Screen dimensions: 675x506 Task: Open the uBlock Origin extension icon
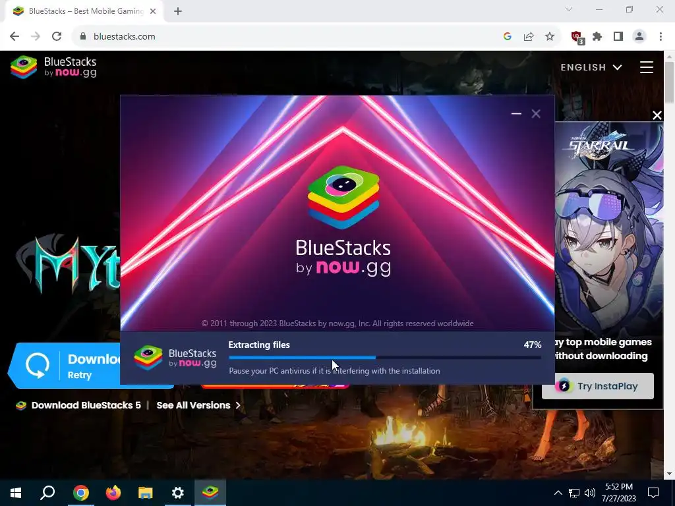click(x=577, y=38)
